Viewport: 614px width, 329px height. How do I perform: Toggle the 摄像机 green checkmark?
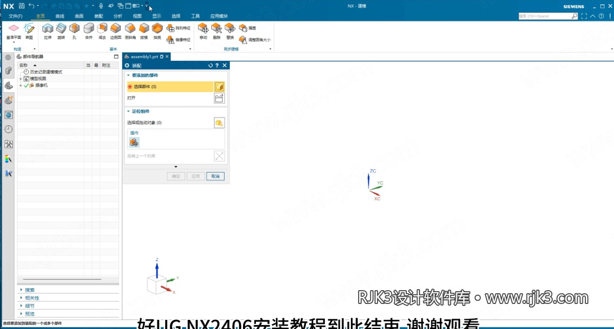coord(26,85)
